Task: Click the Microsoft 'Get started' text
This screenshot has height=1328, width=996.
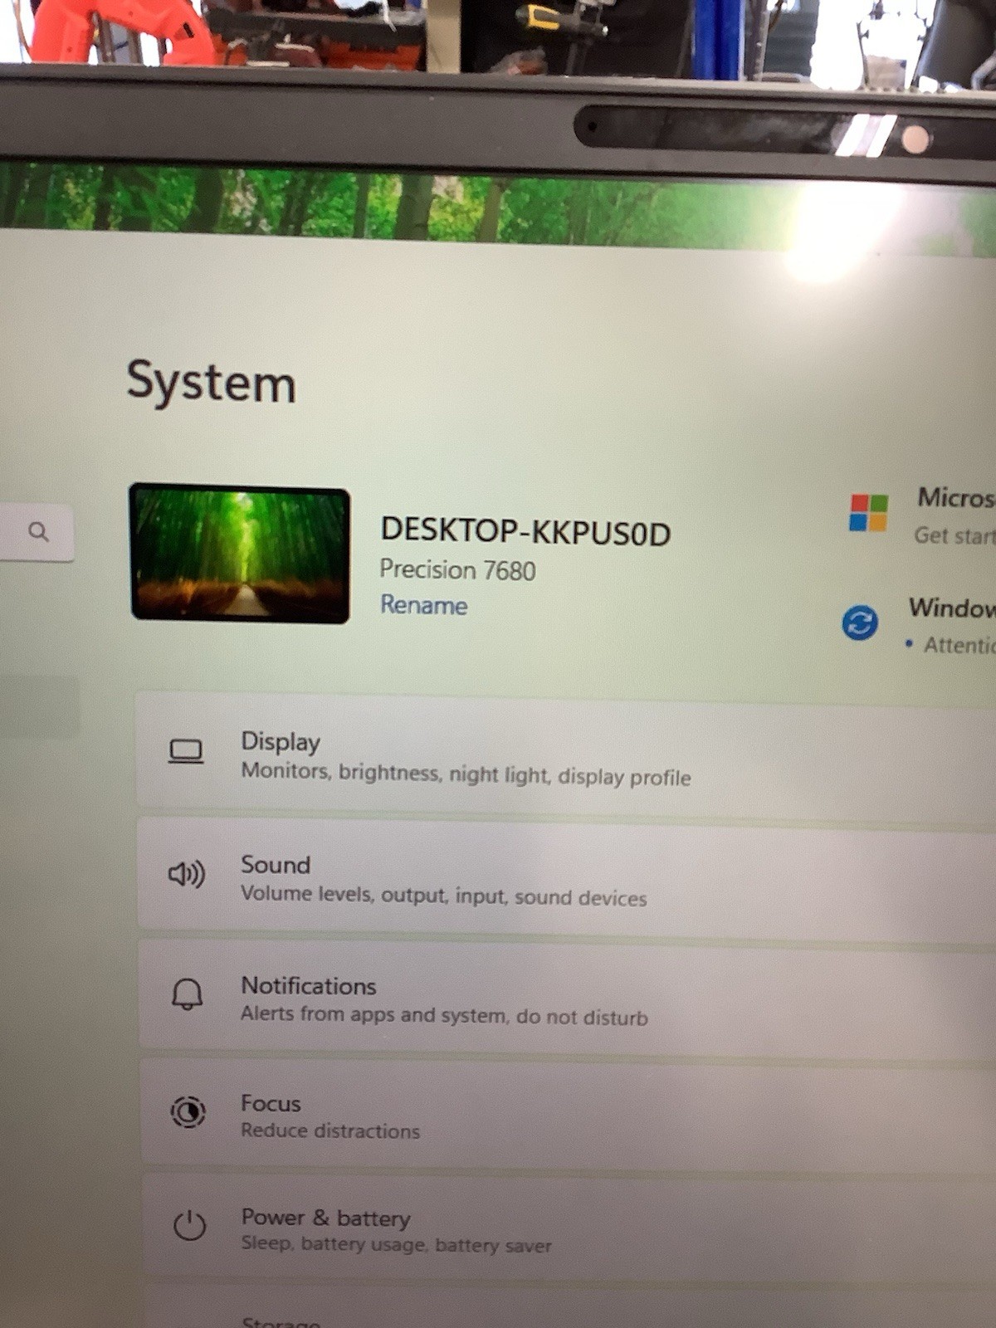Action: point(954,535)
